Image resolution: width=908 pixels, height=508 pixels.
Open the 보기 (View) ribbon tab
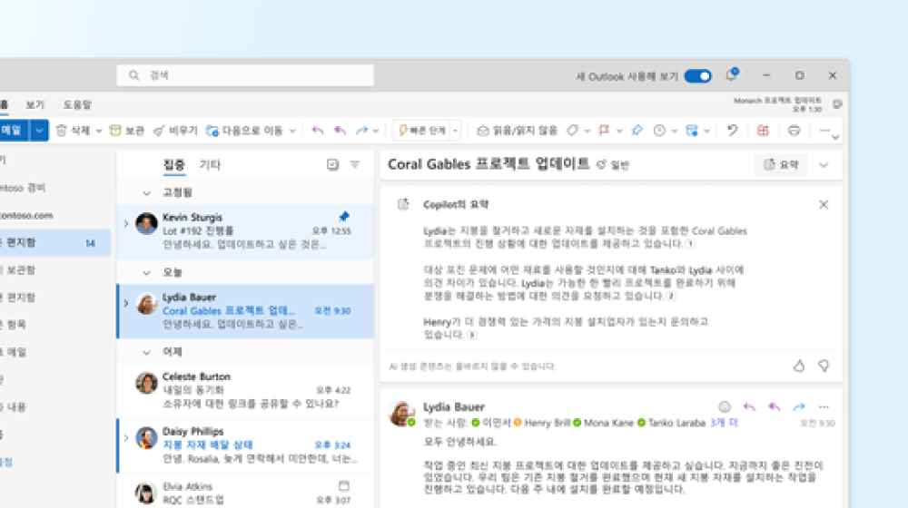35,104
